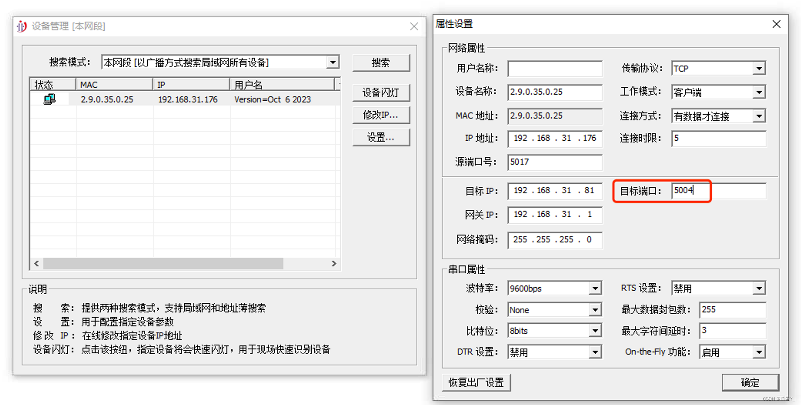Image resolution: width=801 pixels, height=405 pixels.
Task: Click the app logo icon in the 设备管理 title bar
Action: coord(22,26)
